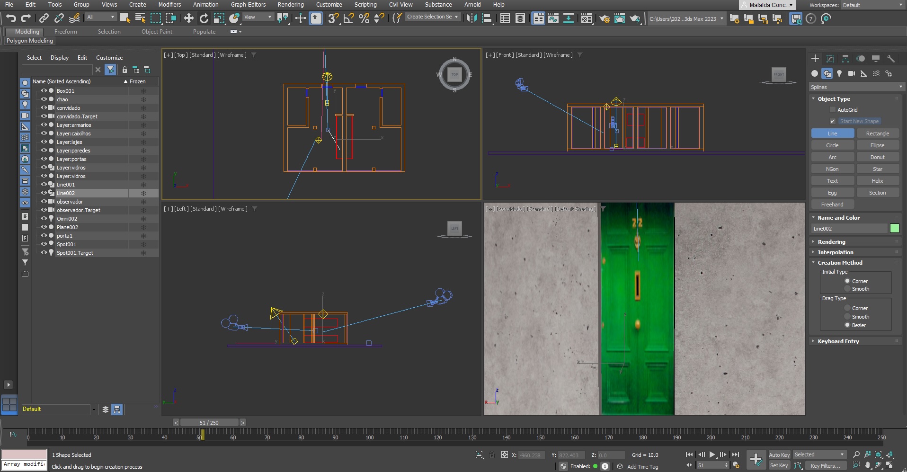
Task: Switch to the Lights category icon
Action: (x=839, y=73)
